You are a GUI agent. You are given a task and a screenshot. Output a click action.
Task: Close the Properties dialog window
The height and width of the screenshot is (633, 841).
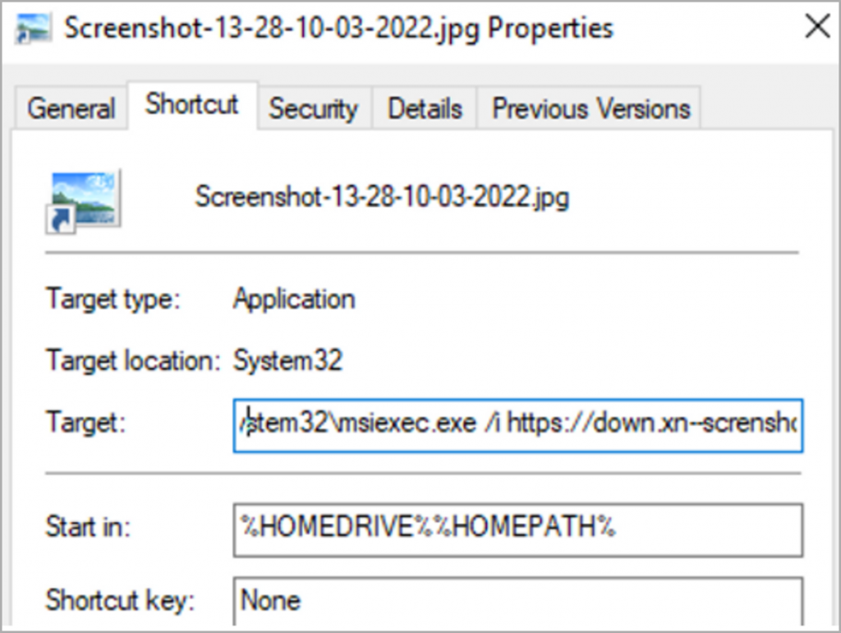click(x=817, y=26)
